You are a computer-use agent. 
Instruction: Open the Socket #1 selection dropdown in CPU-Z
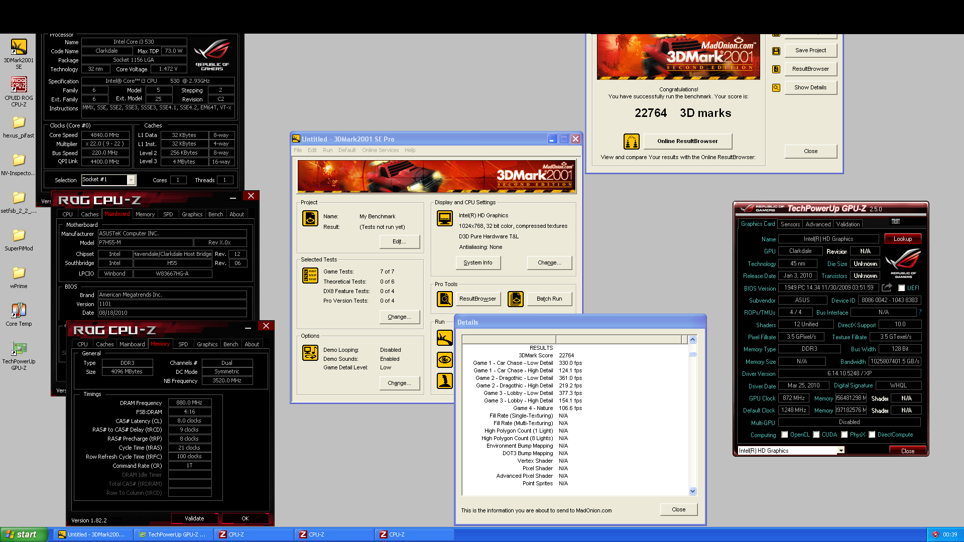[x=131, y=180]
